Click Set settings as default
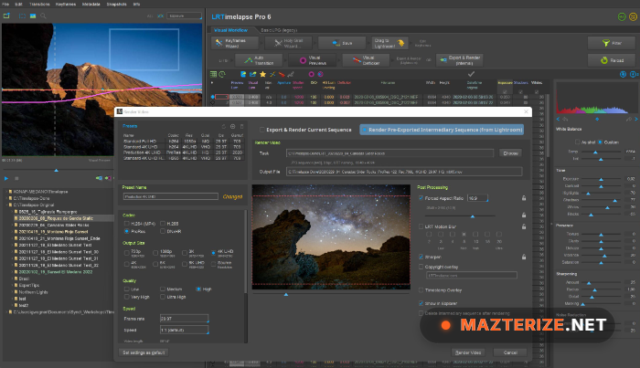The width and height of the screenshot is (640, 368). coord(144,352)
